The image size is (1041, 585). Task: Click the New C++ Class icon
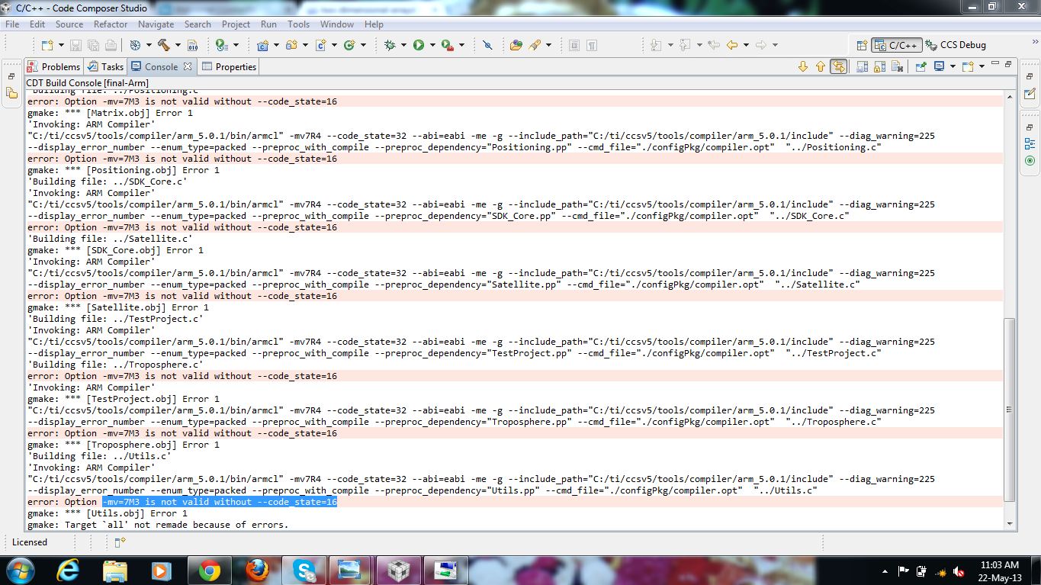pos(349,45)
